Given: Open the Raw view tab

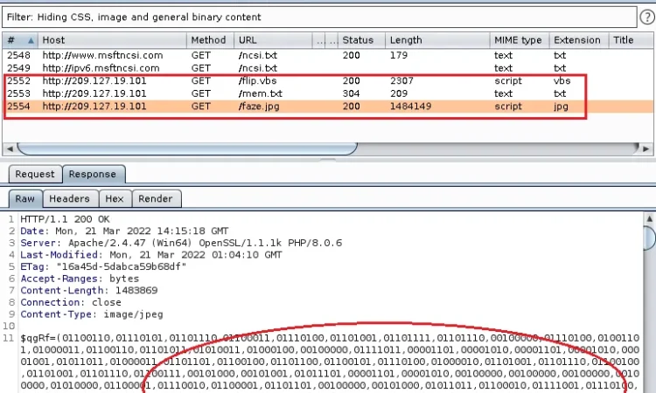Looking at the screenshot, I should tap(25, 199).
